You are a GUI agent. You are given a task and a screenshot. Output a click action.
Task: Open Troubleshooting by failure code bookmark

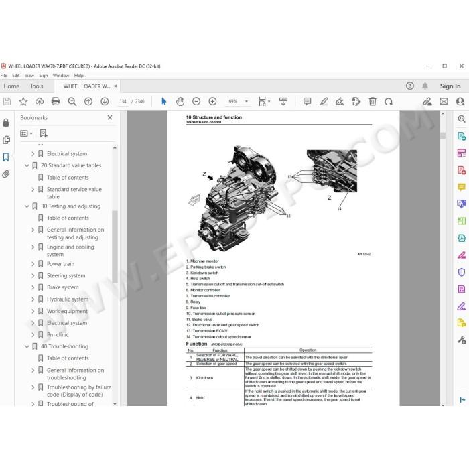pos(79,391)
